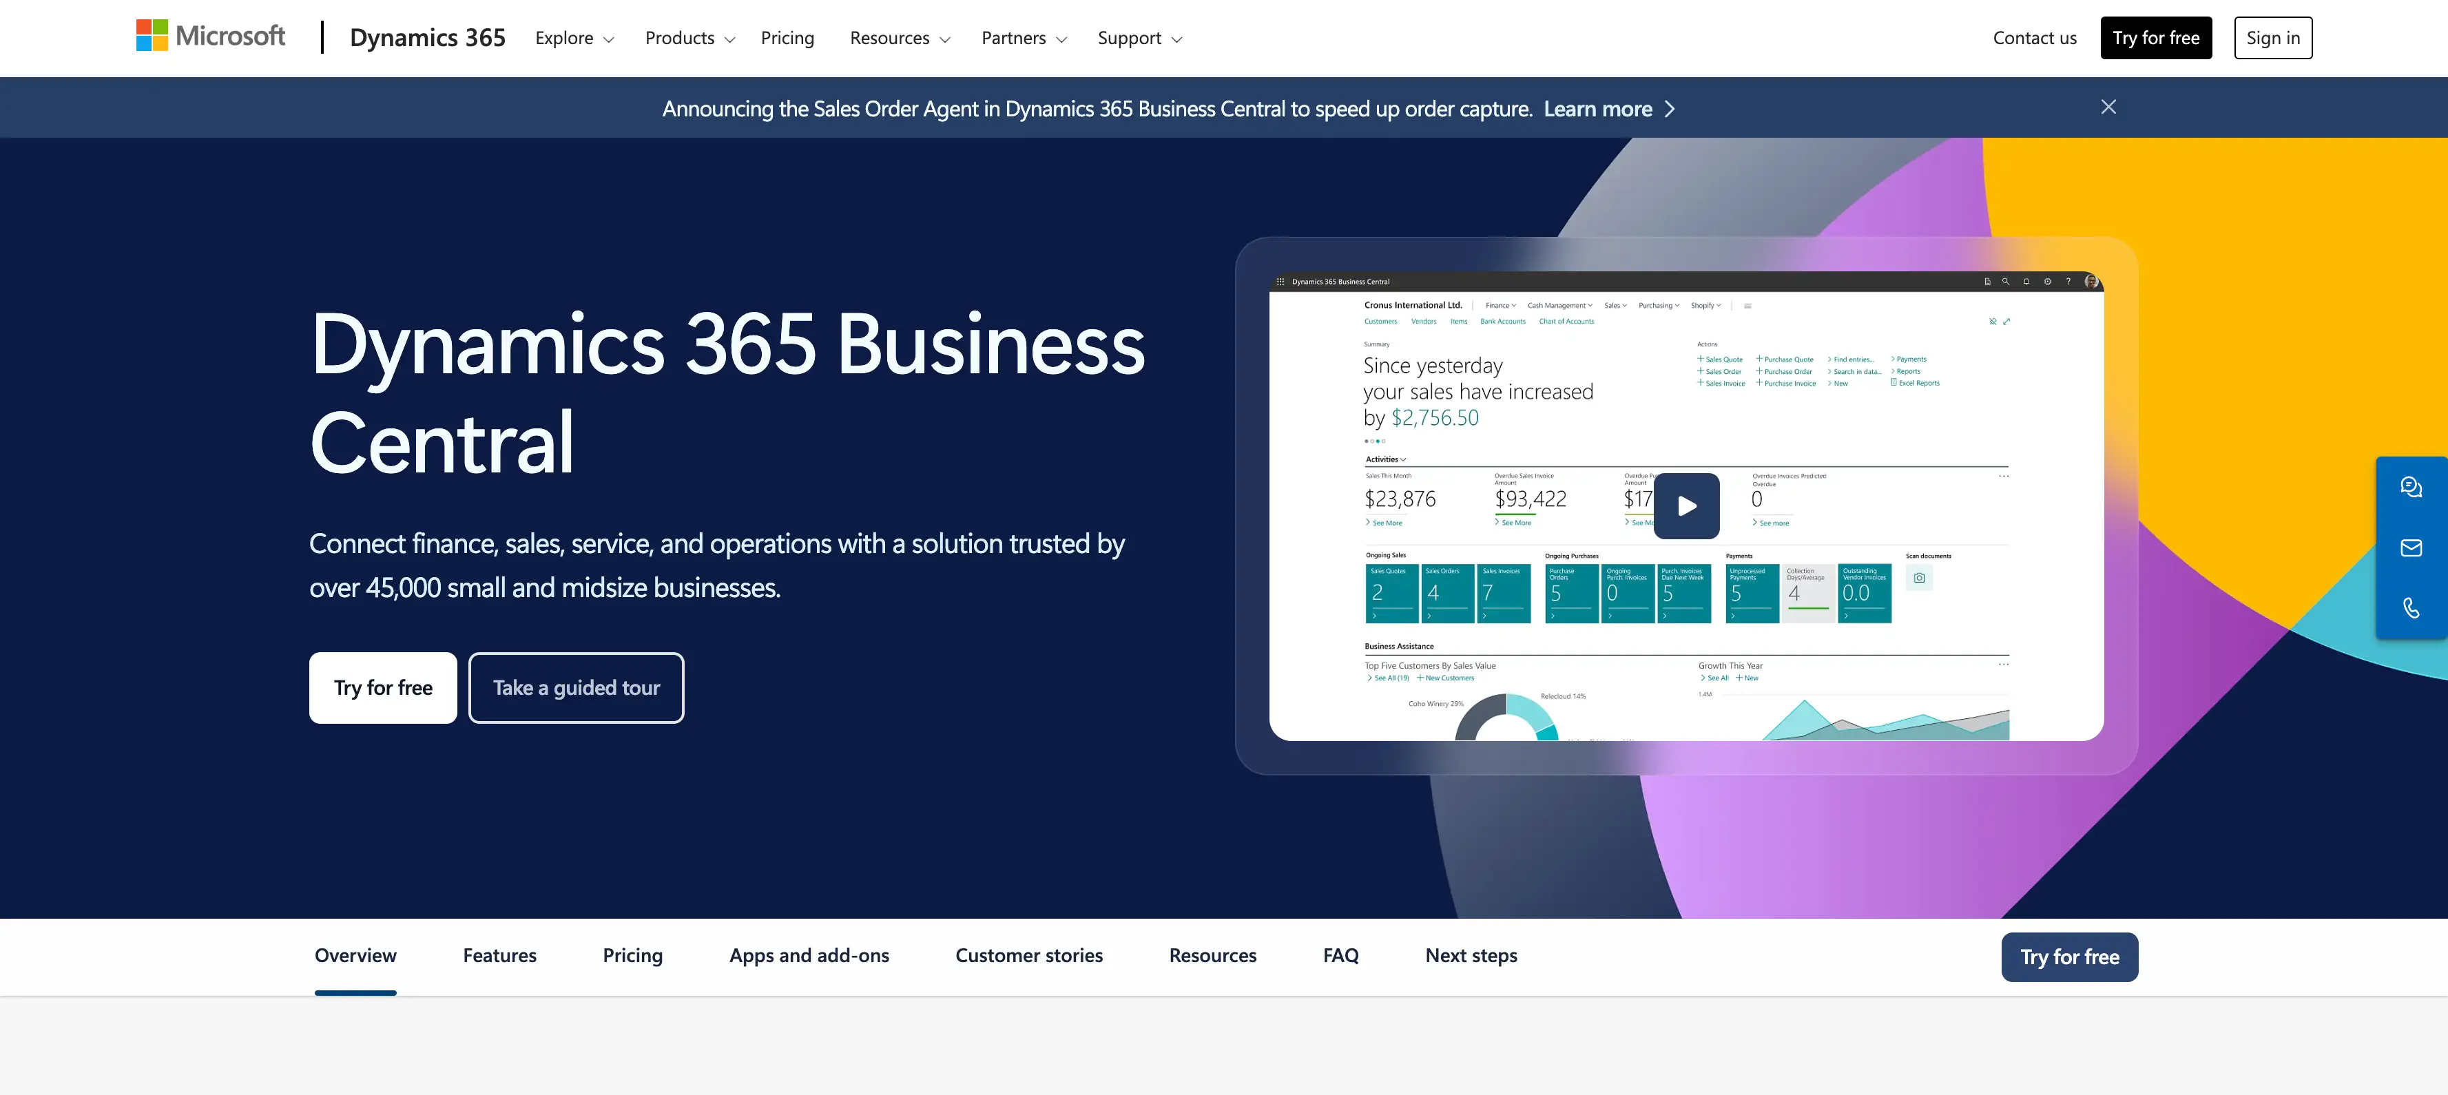Jump to the FAQ tab

coord(1340,955)
